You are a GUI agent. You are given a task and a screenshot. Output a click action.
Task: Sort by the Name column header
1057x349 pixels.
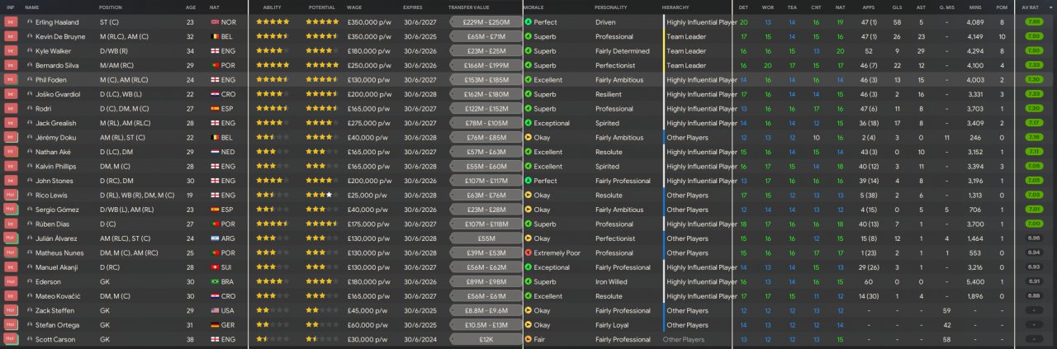click(x=31, y=7)
